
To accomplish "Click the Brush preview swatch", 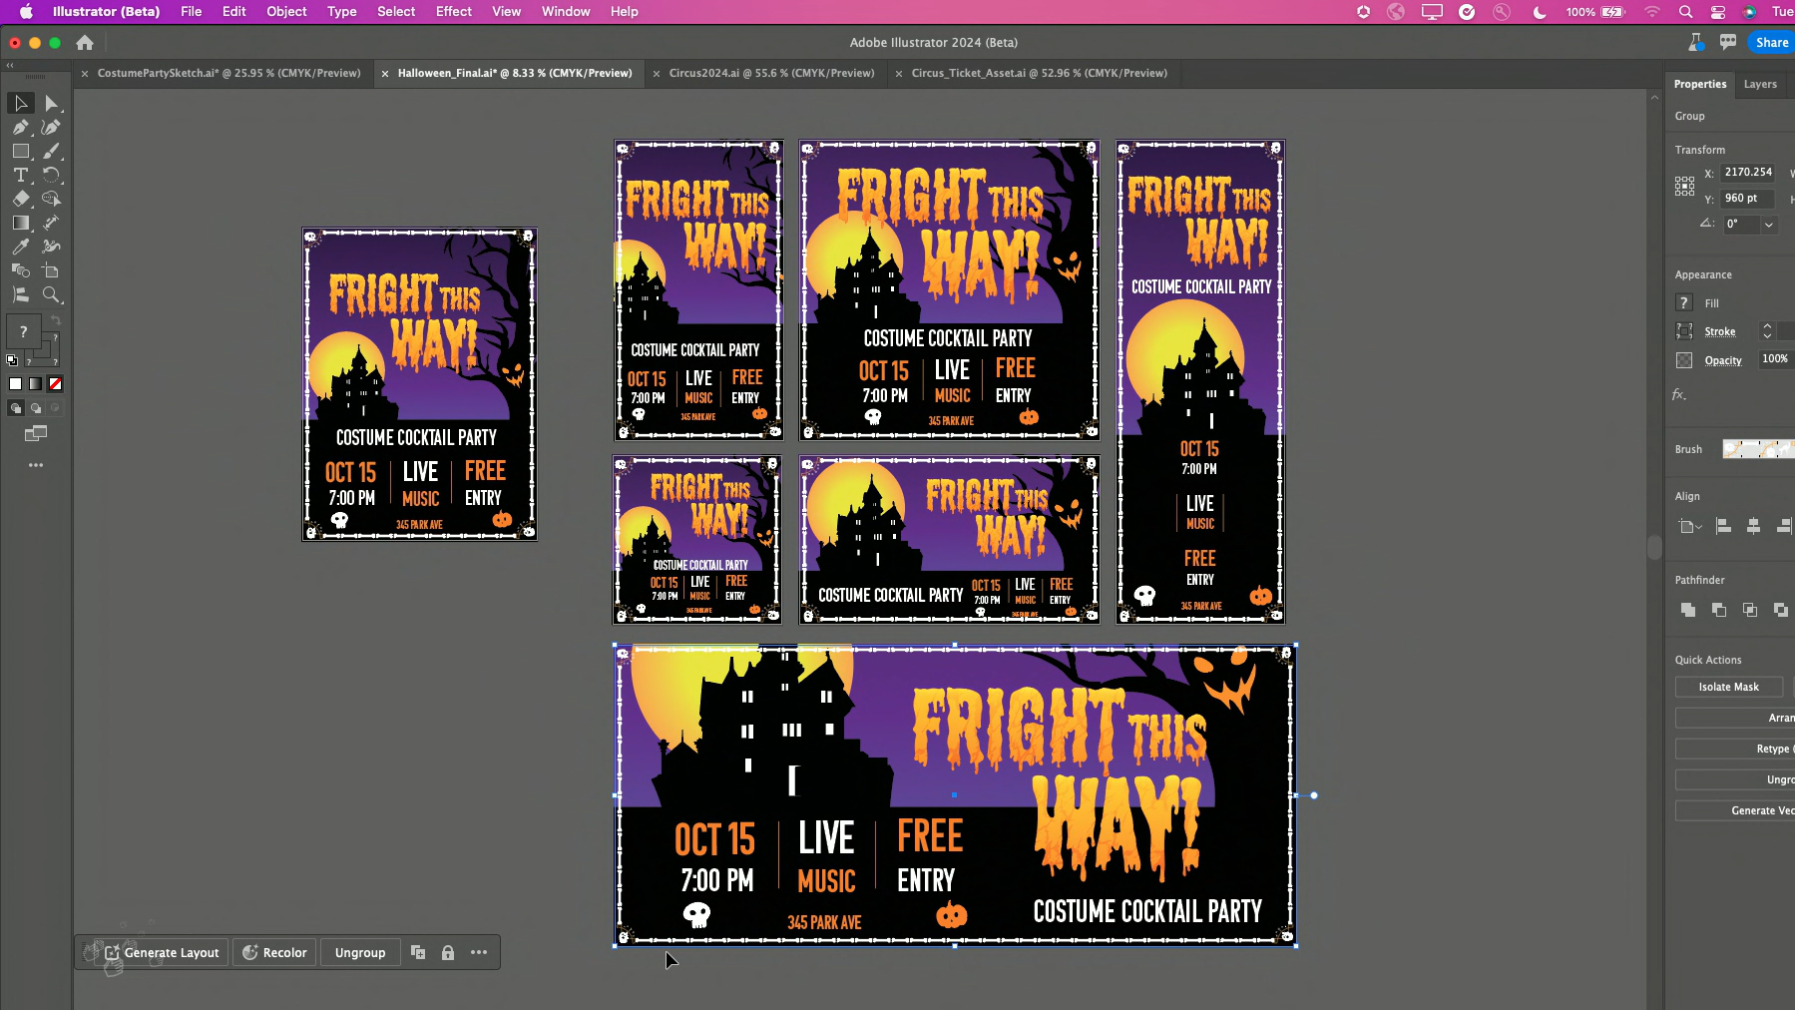I will [x=1758, y=449].
